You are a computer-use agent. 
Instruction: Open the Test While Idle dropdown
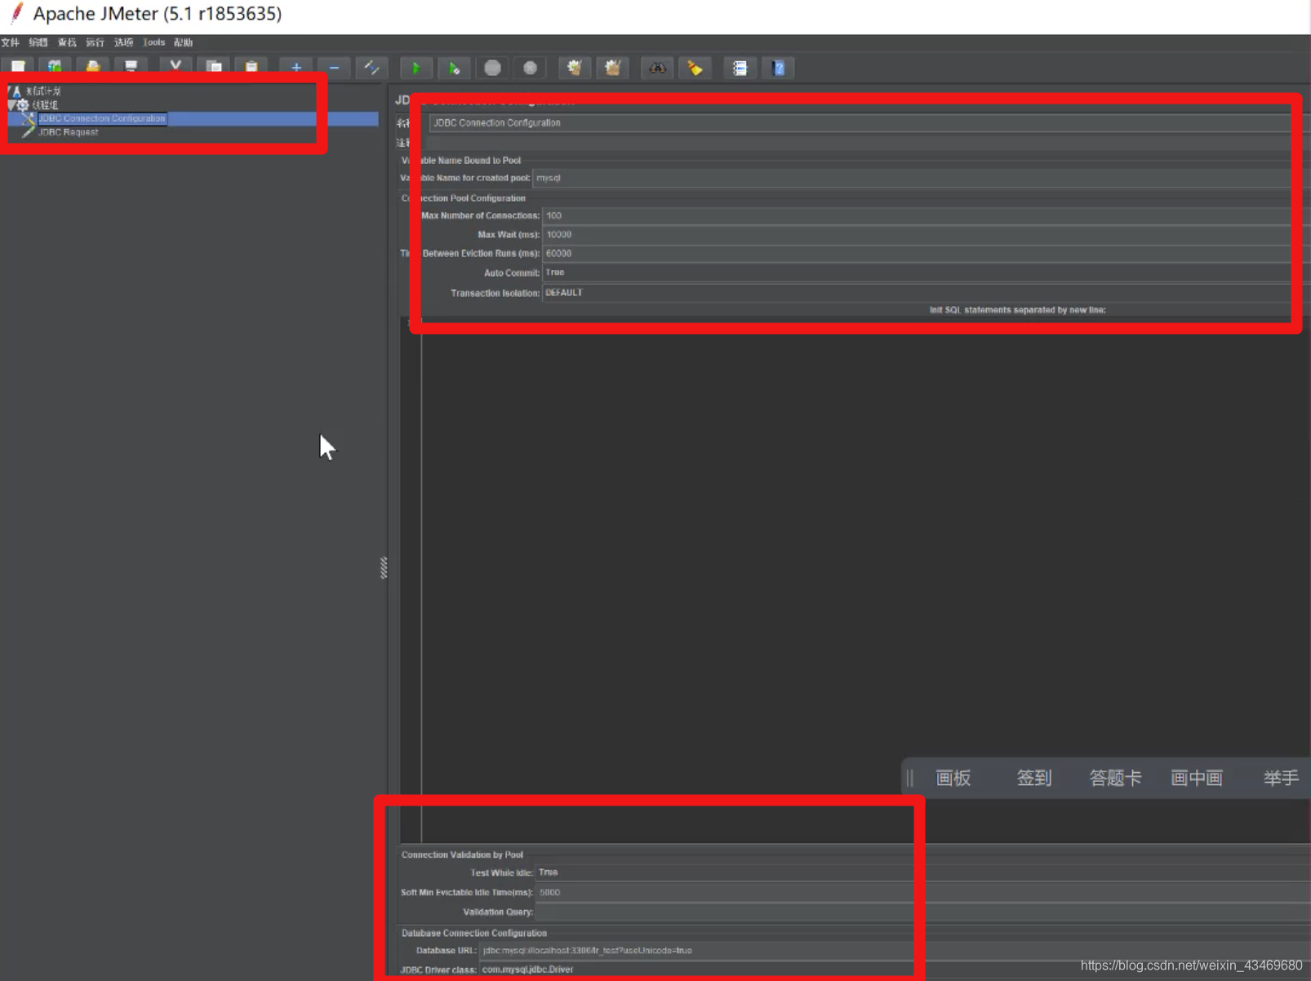click(922, 872)
